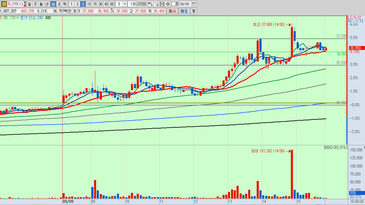Viewport: 365px width, 205px height.
Task: Click the HC:-1.73 indicator text
Action: [356, 21]
